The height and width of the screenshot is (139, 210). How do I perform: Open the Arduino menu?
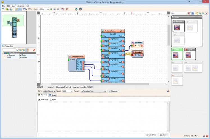20,6
